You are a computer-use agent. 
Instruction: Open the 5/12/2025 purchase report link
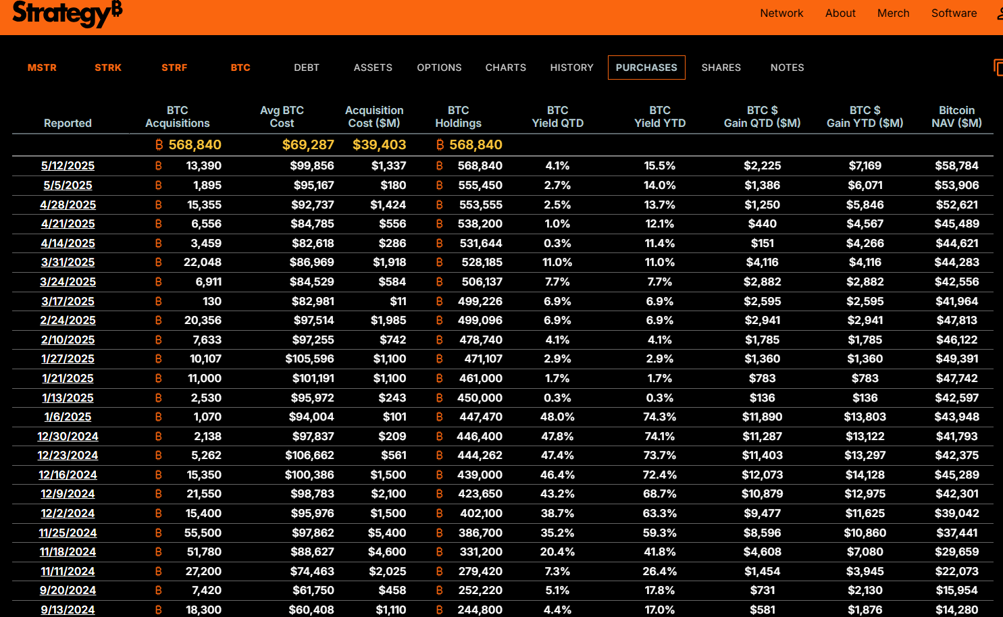coord(68,166)
